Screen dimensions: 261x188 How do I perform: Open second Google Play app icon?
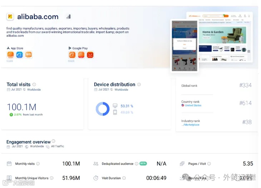[81, 55]
